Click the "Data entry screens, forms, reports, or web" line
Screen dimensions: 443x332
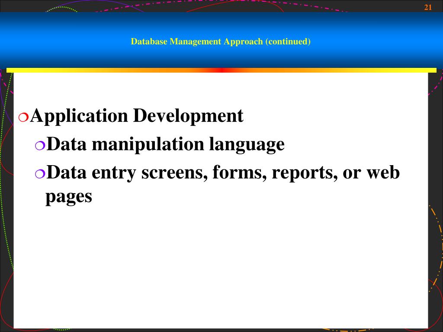pos(223,172)
